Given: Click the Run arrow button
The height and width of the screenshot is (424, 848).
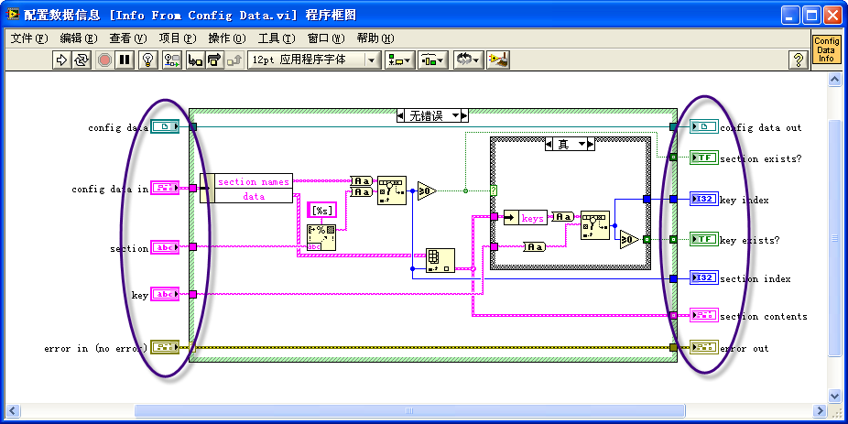Looking at the screenshot, I should pos(61,60).
